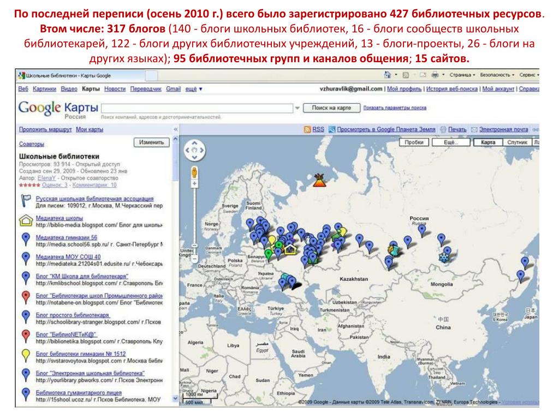The image size is (559, 419).
Task: Click blue pin beside Библиотека гуманитарного лицея
Action: (x=26, y=395)
